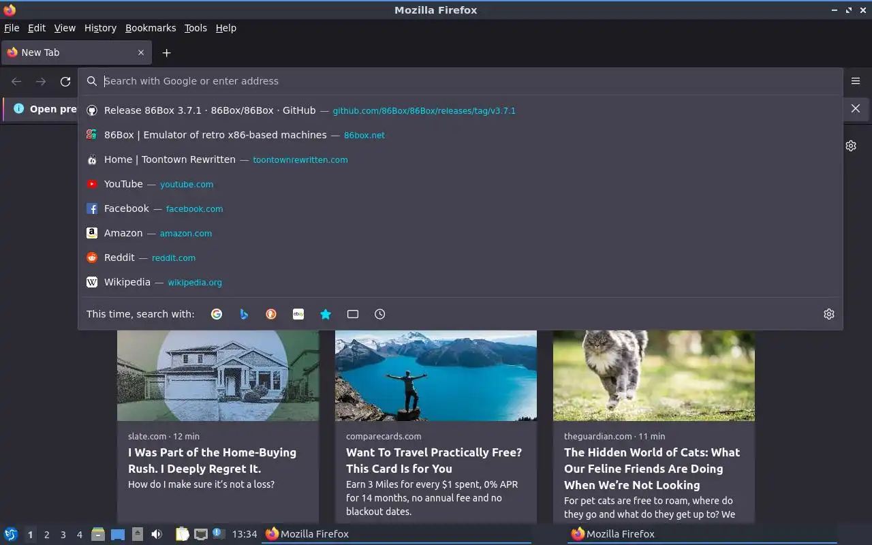The height and width of the screenshot is (545, 872).
Task: Search this time with Google icon
Action: click(x=217, y=314)
